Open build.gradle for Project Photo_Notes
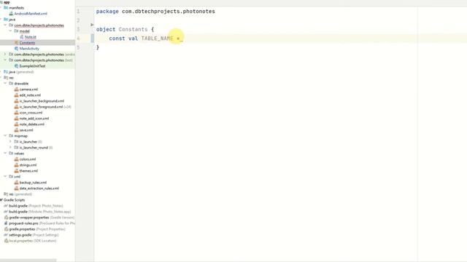The width and height of the screenshot is (467, 262). point(36,206)
